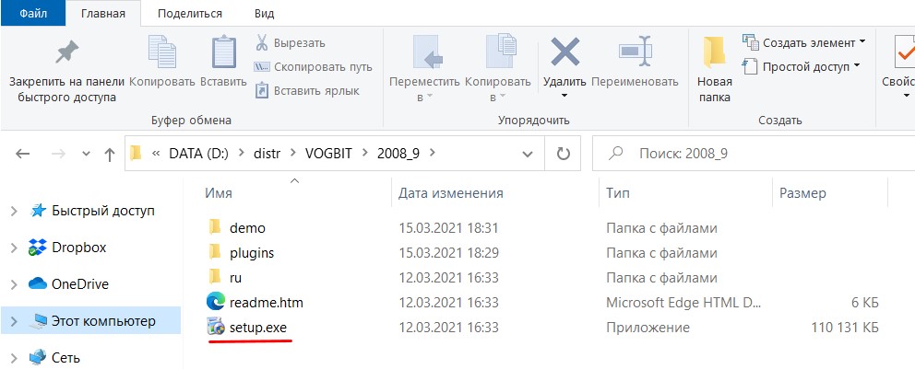Open recent locations dropdown arrow
The image size is (915, 369).
click(87, 155)
